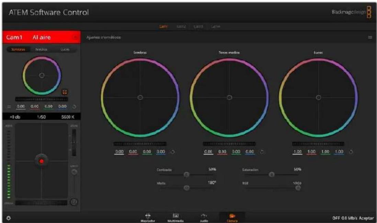The width and height of the screenshot is (377, 223).
Task: Click the OFF 0.0 Mb/s streaming status
Action: coord(345,218)
